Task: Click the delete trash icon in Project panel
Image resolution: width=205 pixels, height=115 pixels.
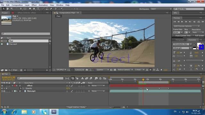Action: pyautogui.click(x=21, y=70)
